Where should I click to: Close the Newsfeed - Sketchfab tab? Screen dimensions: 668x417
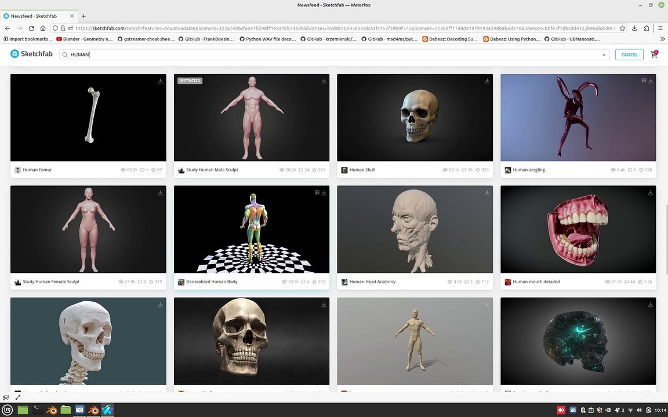point(72,16)
